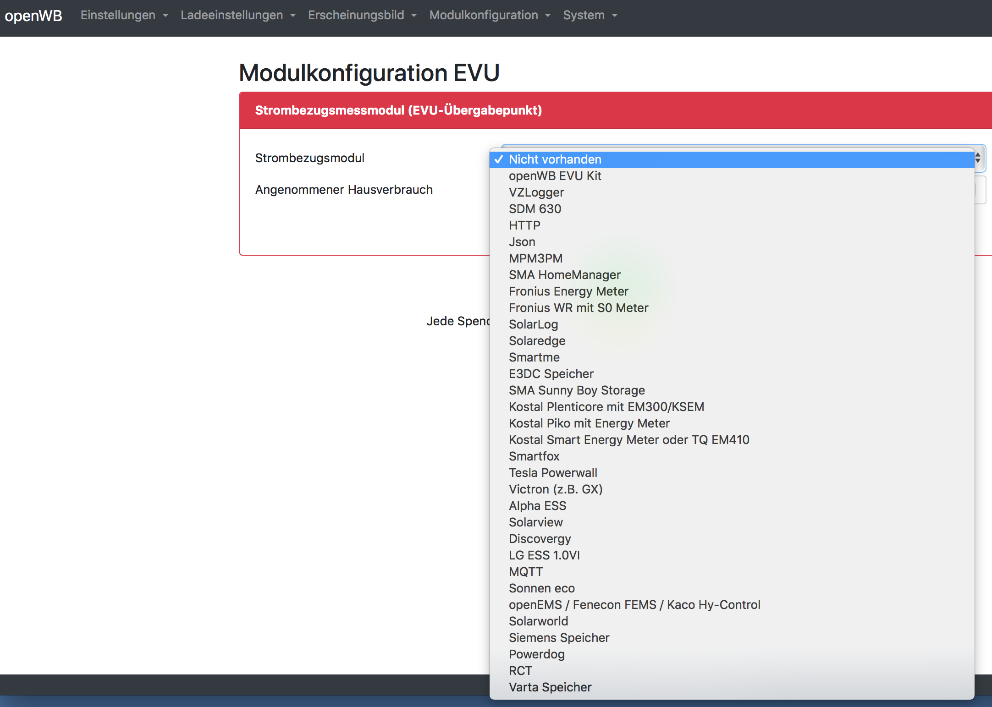Screen dimensions: 992x707
Task: Select MQTT as Strombezugsmodul
Action: 526,572
